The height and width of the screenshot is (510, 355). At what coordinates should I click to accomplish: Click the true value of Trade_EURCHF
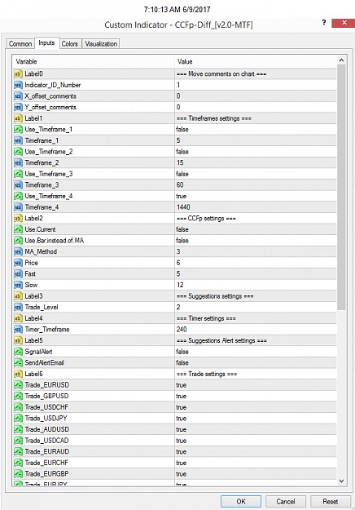pos(182,463)
